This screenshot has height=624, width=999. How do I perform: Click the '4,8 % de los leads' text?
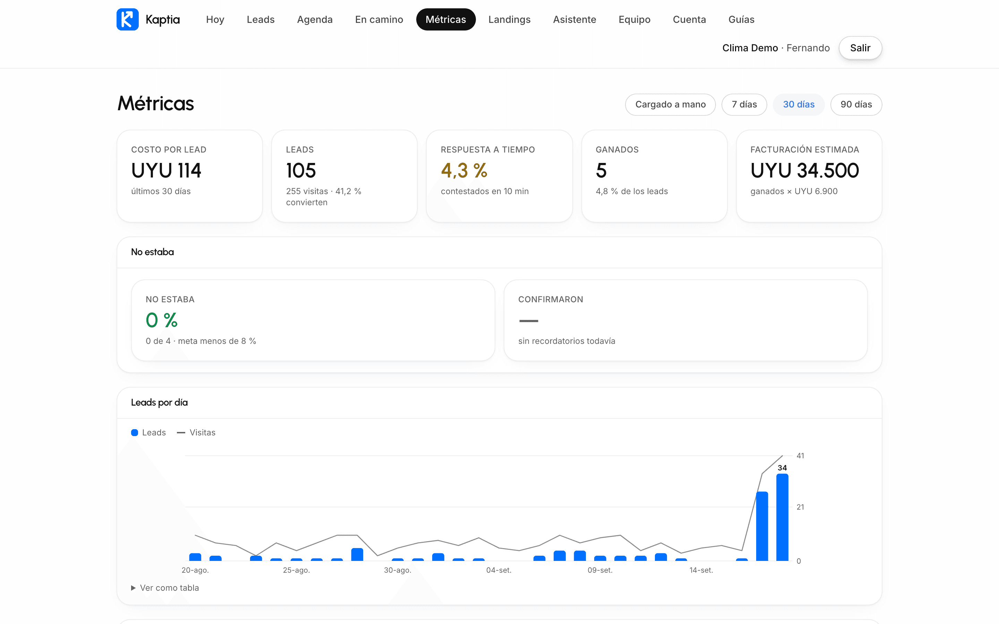(x=632, y=191)
